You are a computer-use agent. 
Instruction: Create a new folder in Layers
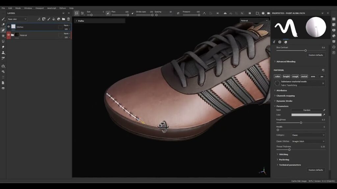point(64,19)
